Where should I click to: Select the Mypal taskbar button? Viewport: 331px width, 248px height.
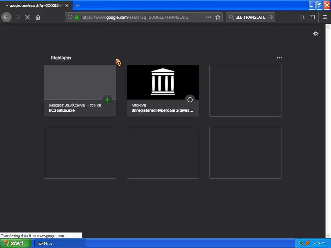(x=60, y=243)
